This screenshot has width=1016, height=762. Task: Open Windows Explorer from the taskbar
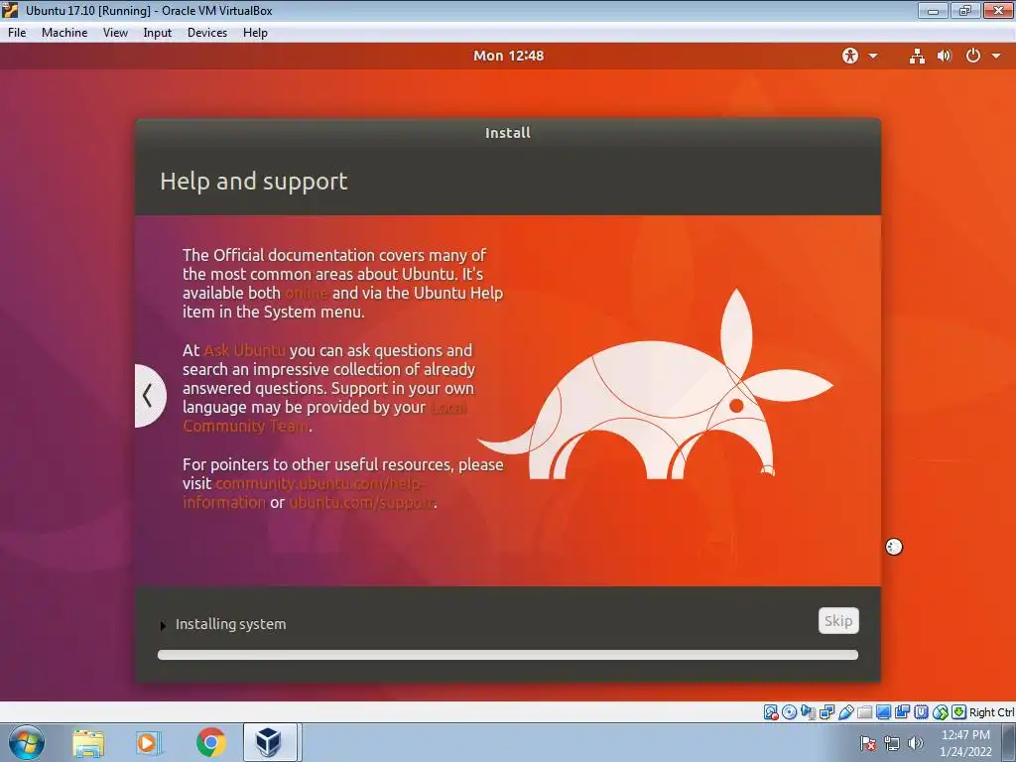(88, 743)
